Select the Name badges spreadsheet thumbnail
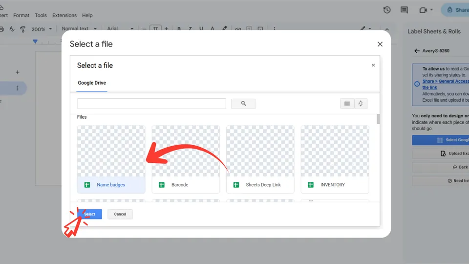Screen dimensions: 469x264 (x=111, y=151)
